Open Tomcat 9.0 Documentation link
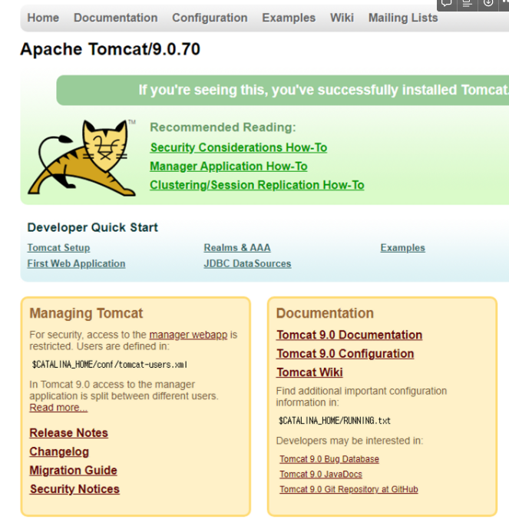This screenshot has width=509, height=519. point(349,335)
